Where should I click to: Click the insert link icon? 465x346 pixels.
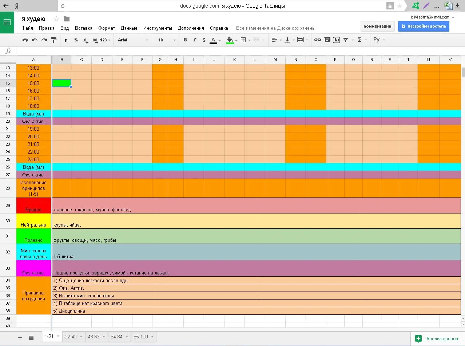(317, 40)
